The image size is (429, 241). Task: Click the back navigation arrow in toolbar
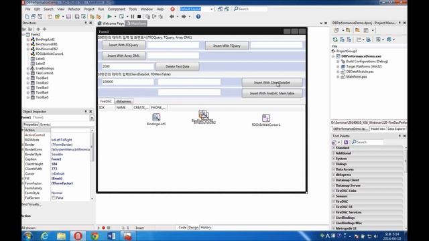point(172,17)
